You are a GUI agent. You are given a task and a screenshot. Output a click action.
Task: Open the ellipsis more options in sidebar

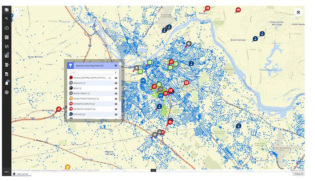6,172
